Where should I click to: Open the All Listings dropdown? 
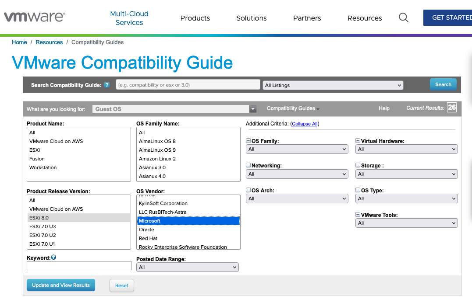(x=333, y=85)
